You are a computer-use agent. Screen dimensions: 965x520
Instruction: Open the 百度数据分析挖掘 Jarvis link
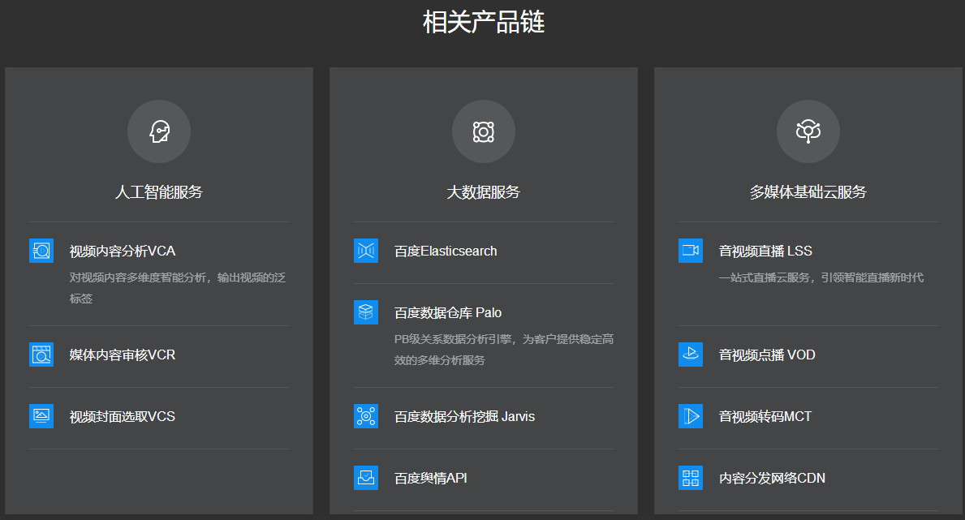pos(465,417)
